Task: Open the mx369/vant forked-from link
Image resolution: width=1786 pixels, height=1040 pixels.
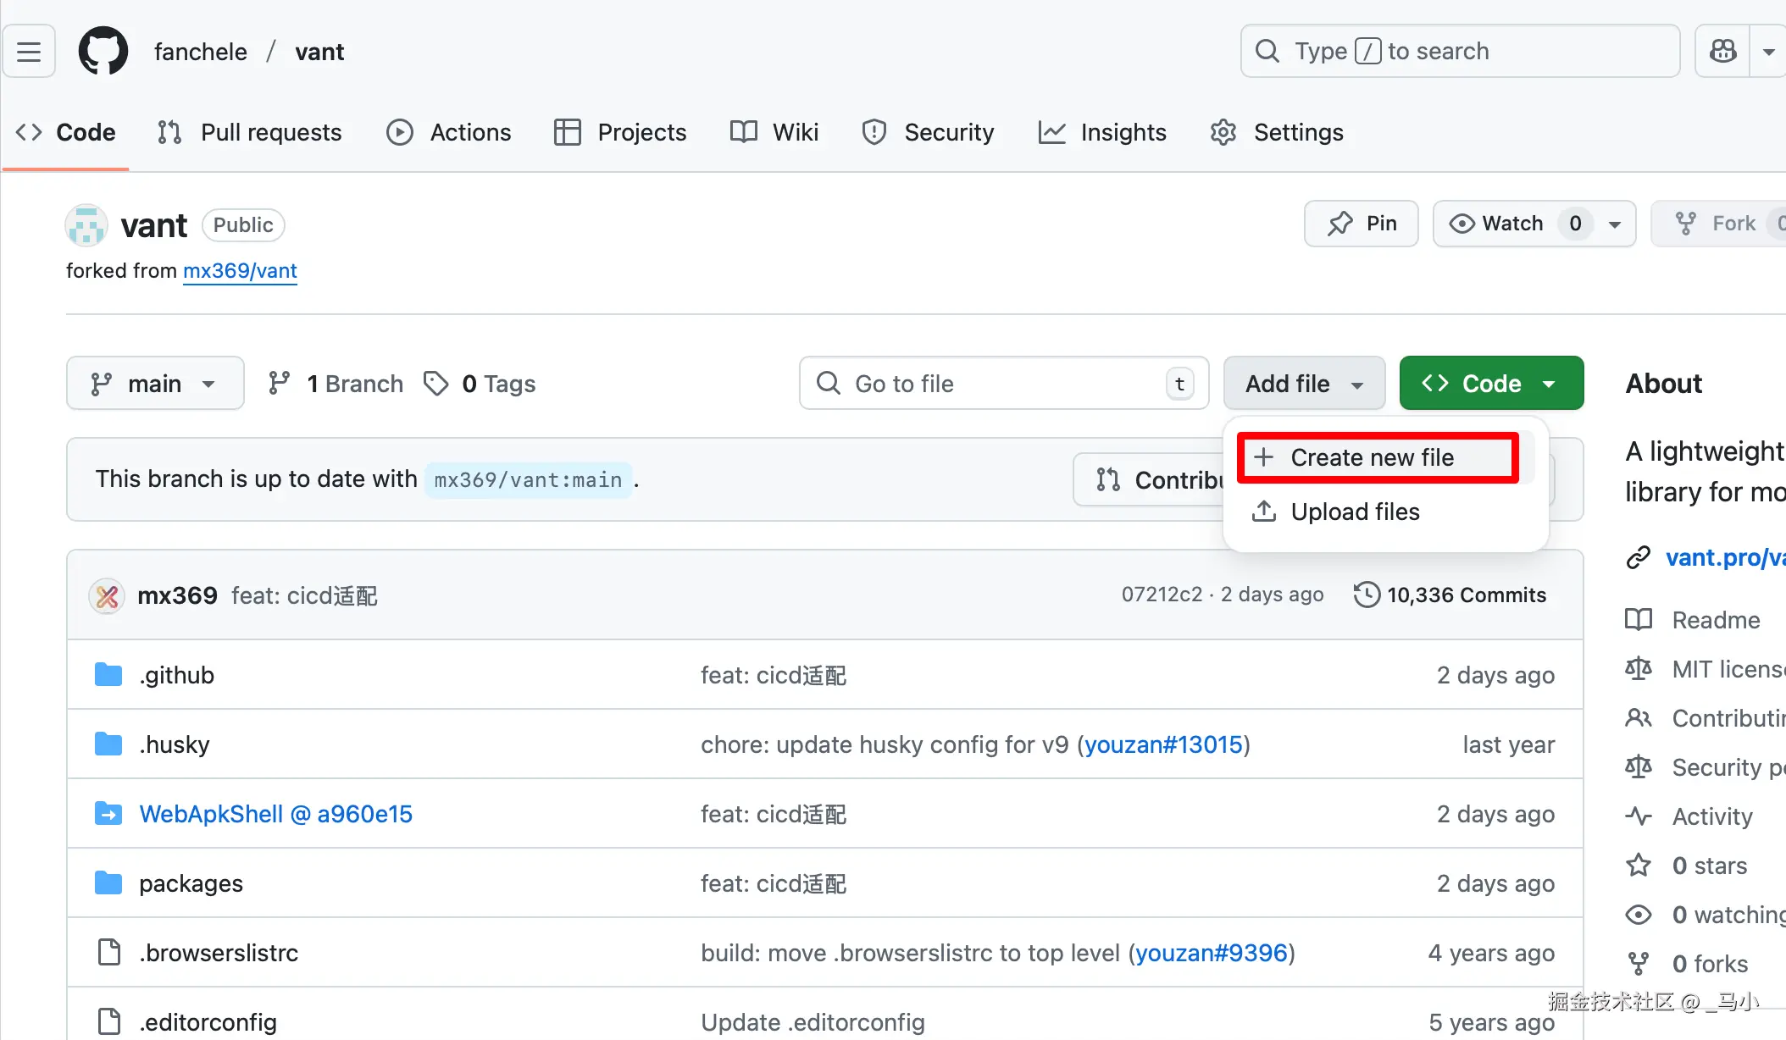Action: click(240, 271)
